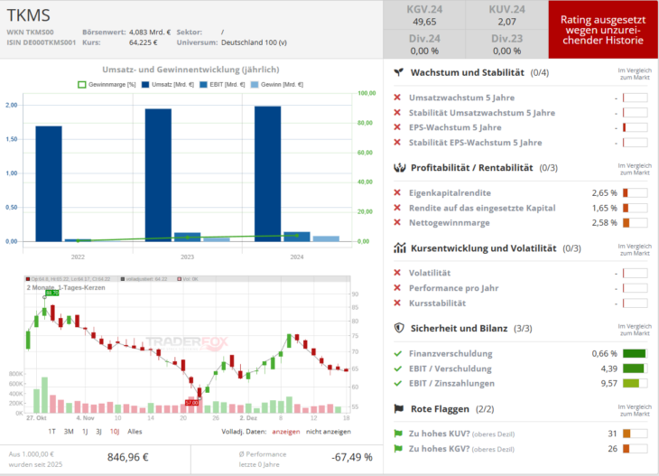Click the EBIT / Zinszahlungen indicator bar
The height and width of the screenshot is (476, 659).
[x=635, y=383]
